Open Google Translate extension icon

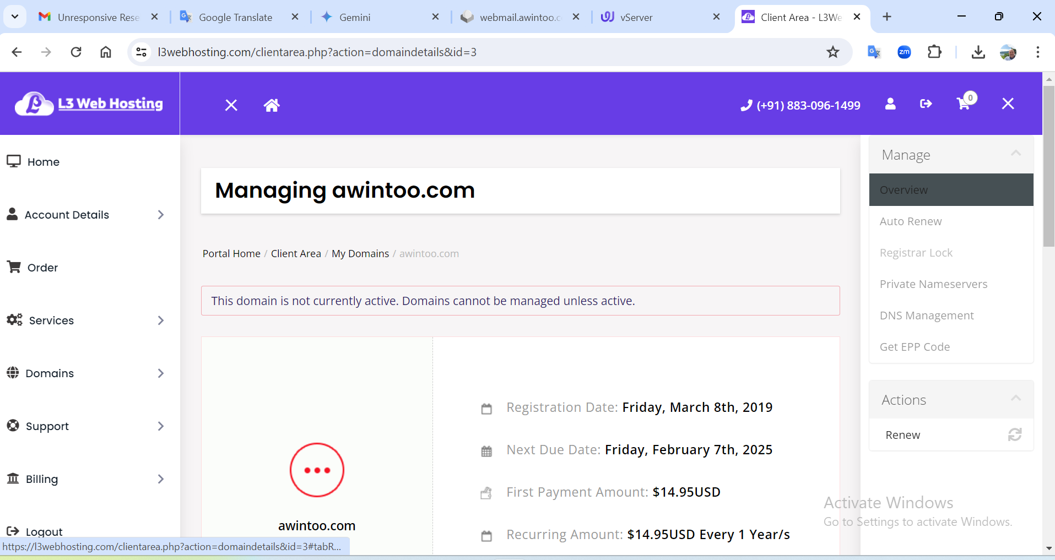tap(874, 52)
